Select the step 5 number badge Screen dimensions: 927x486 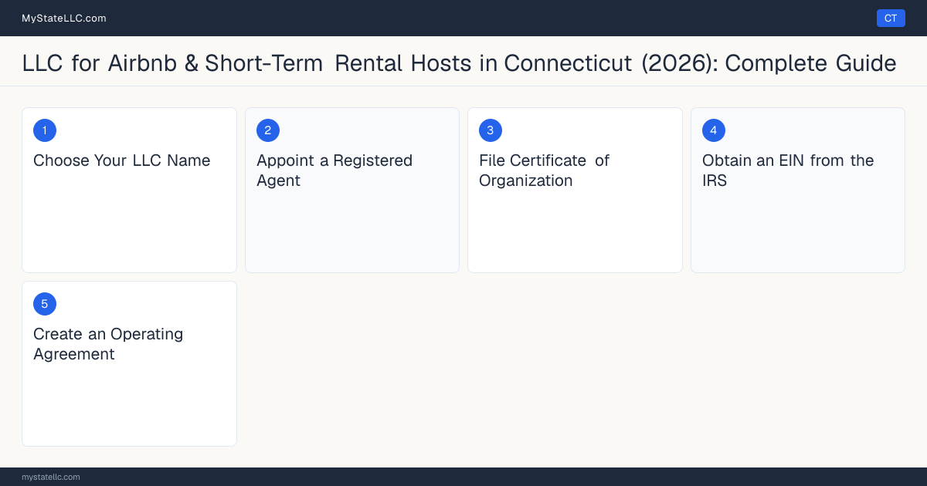[45, 304]
